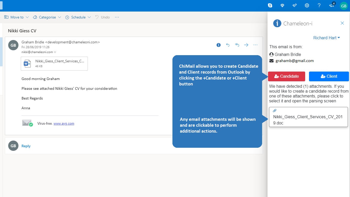Screen dimensions: 350x197
Task: Click the Nikki Giess CV subject heading
Action: [22, 31]
